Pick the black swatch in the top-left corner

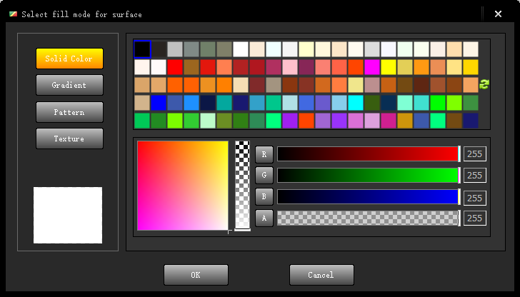coord(142,49)
